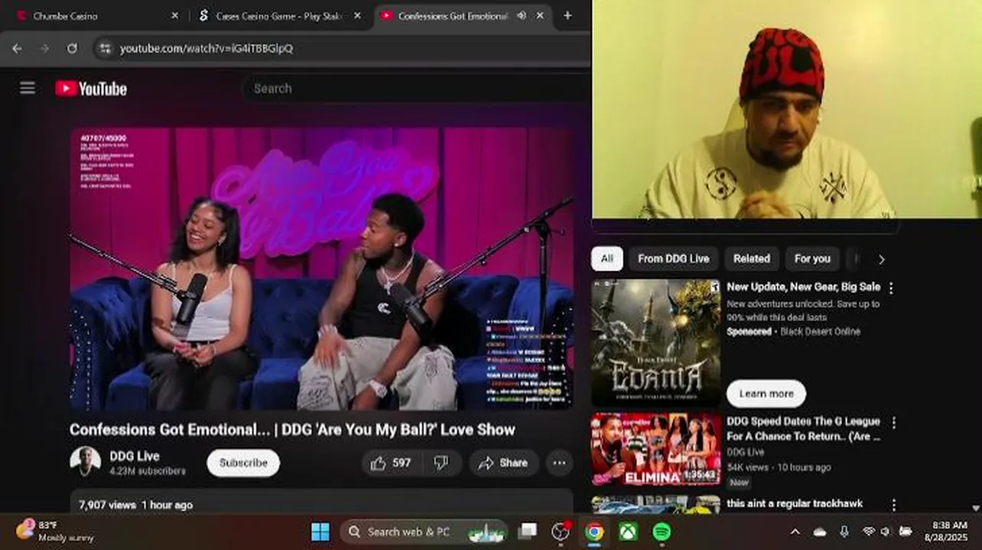Click microphone tray icon

click(844, 532)
